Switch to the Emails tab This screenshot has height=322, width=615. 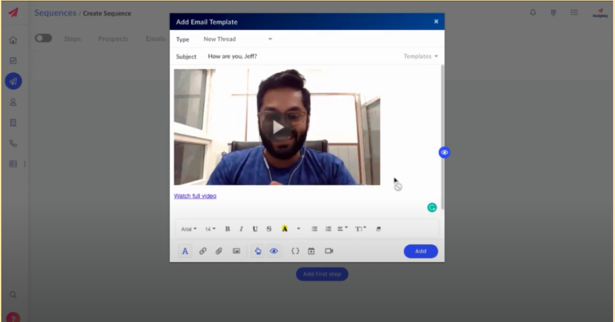point(156,39)
